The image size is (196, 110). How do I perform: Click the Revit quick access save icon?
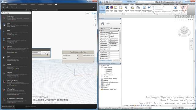(x=107, y=2)
